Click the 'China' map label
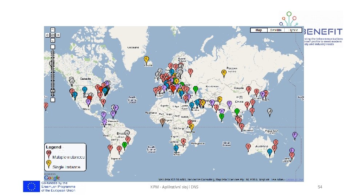Image resolution: width=349 pixels, height=196 pixels. pos(239,102)
